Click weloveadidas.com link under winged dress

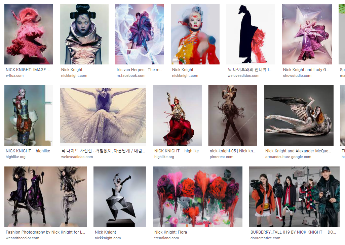[x=77, y=157]
